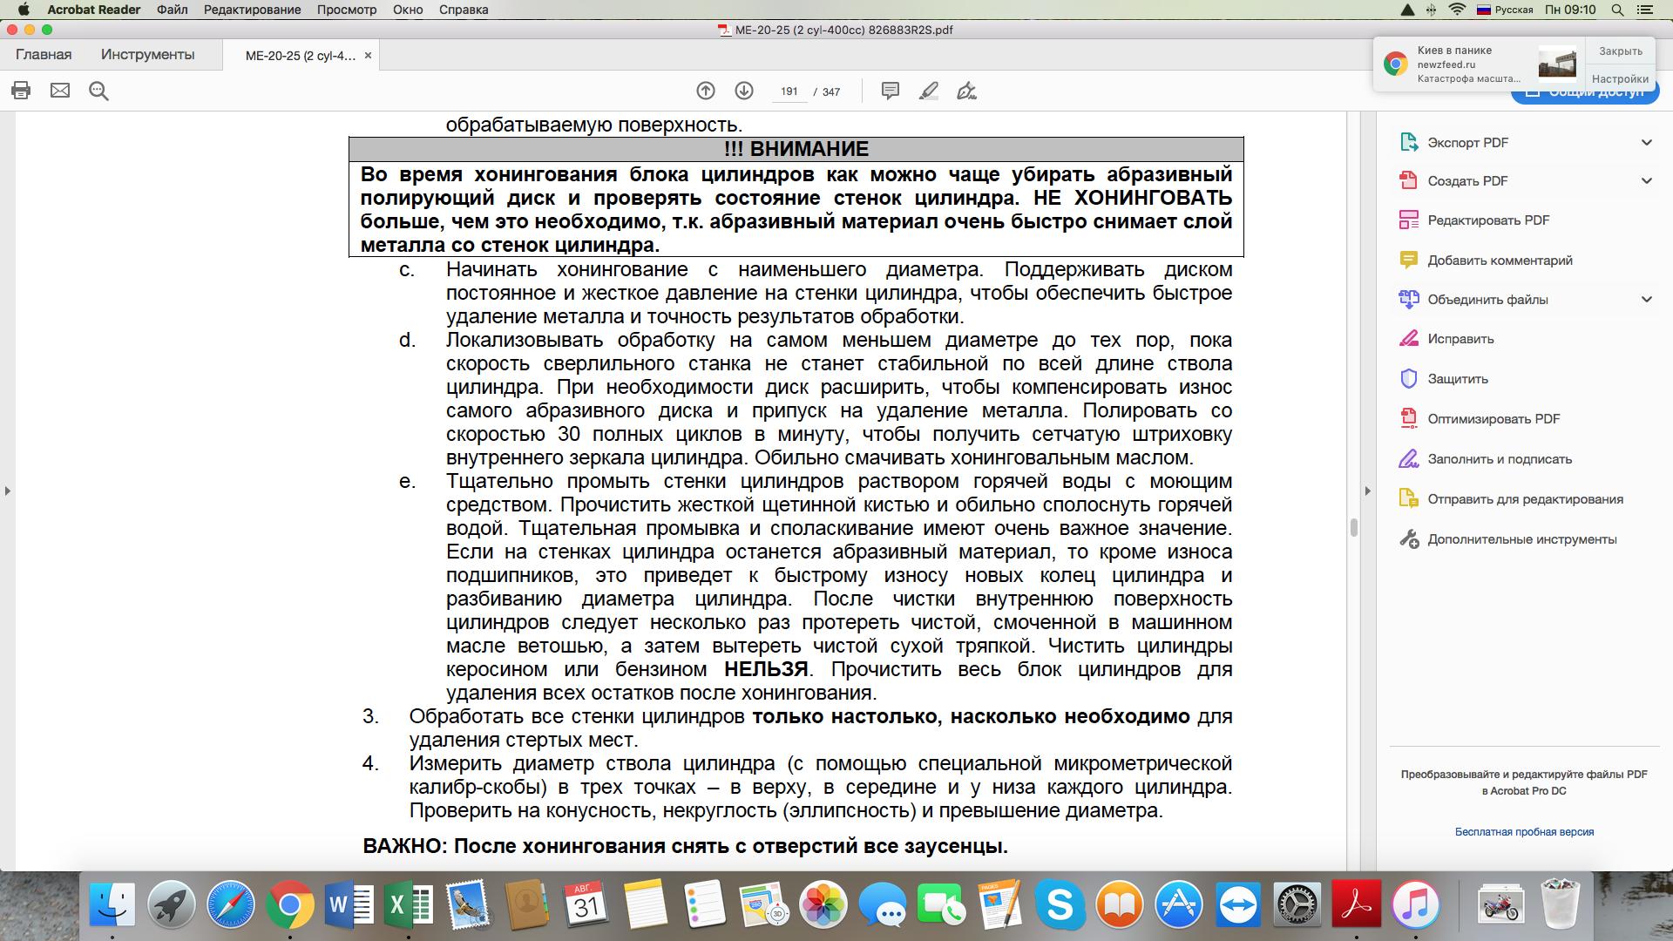Switch to the Инструменты tab
The image size is (1673, 941).
pyautogui.click(x=147, y=55)
